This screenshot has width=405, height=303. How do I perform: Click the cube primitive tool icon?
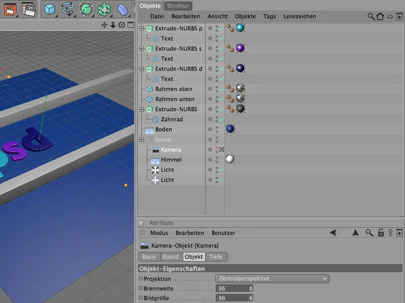pyautogui.click(x=49, y=9)
